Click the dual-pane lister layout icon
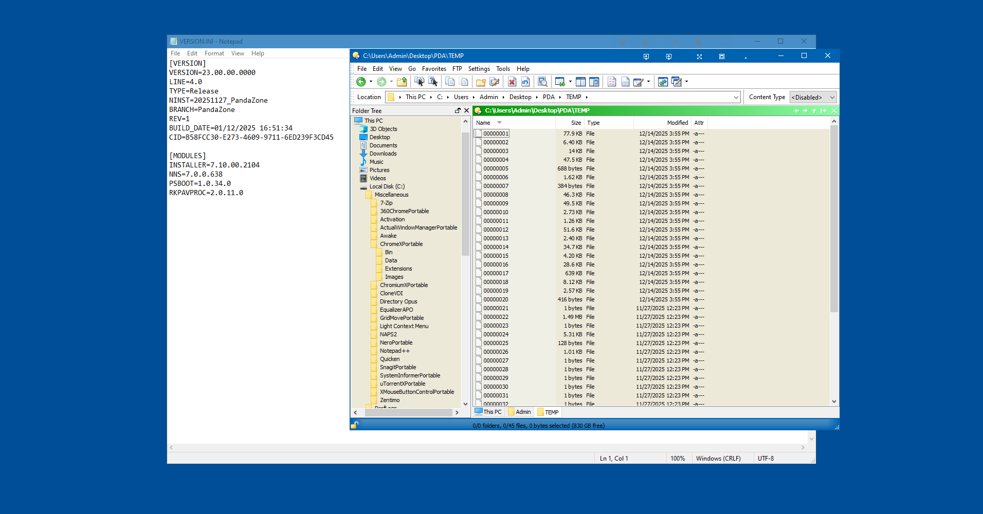This screenshot has width=983, height=514. click(581, 82)
